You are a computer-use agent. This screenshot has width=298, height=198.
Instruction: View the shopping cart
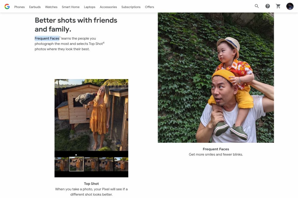(x=278, y=6)
